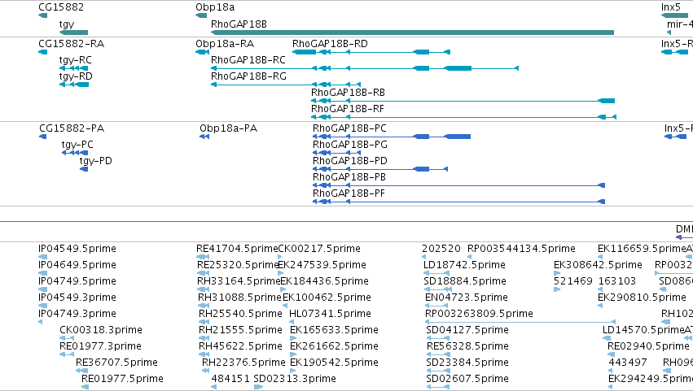Open the RhoGAP18B-RB transcript label
This screenshot has height=391, width=693.
[x=349, y=93]
